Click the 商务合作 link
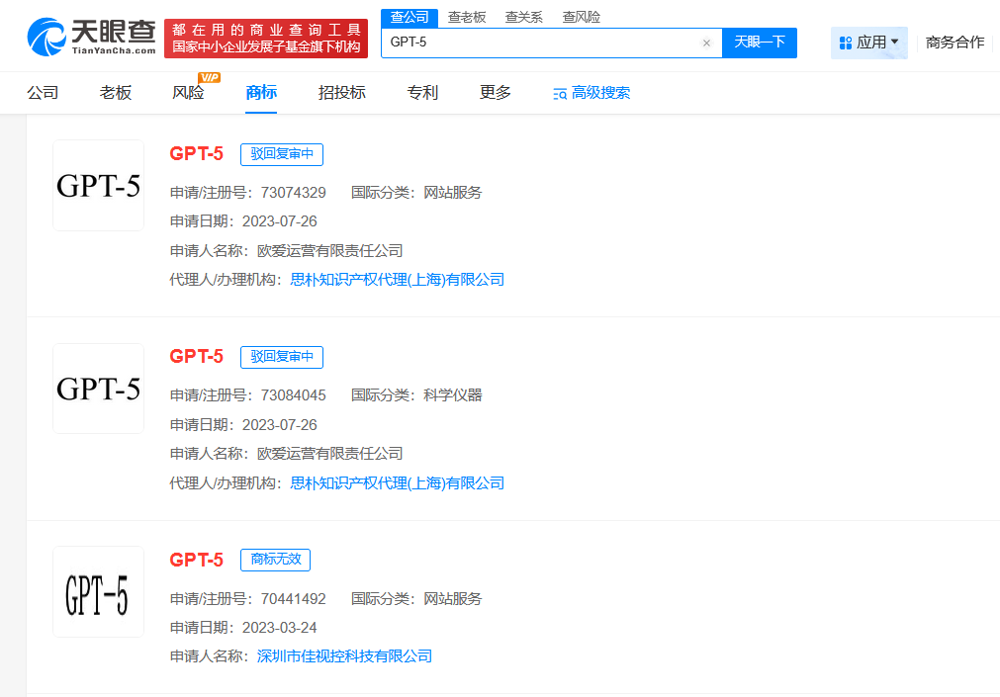The height and width of the screenshot is (697, 1000). pyautogui.click(x=953, y=43)
